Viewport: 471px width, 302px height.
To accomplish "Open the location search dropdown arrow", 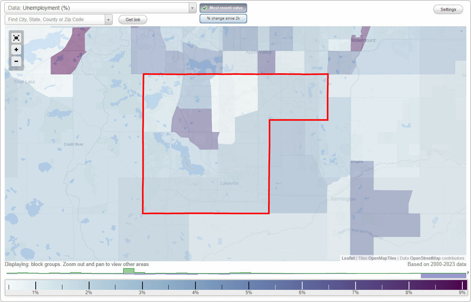I will [109, 19].
